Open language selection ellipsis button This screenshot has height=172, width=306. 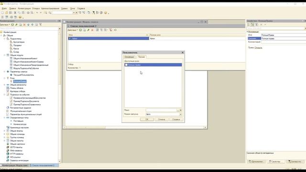(178, 110)
